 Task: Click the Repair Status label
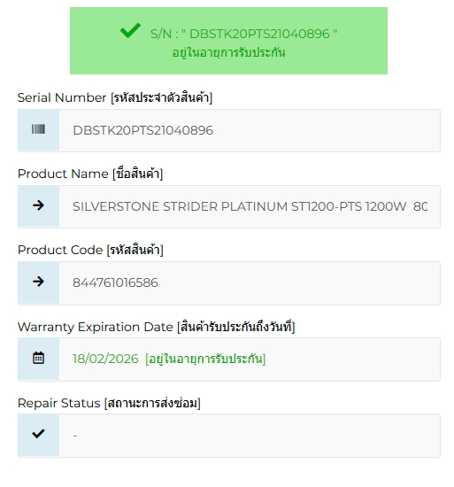pos(109,403)
